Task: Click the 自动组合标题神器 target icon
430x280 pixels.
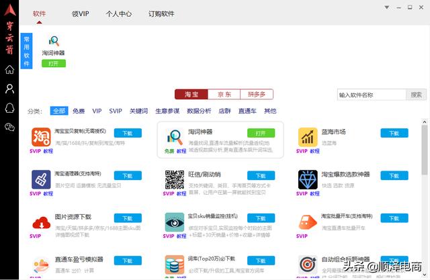Action: 308,265
